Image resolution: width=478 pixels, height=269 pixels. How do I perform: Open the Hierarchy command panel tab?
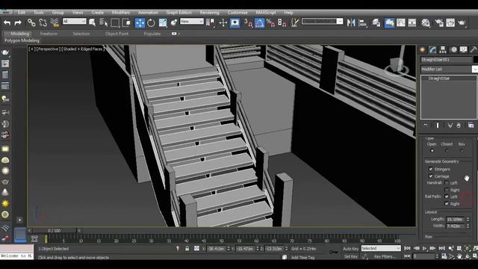pos(443,50)
